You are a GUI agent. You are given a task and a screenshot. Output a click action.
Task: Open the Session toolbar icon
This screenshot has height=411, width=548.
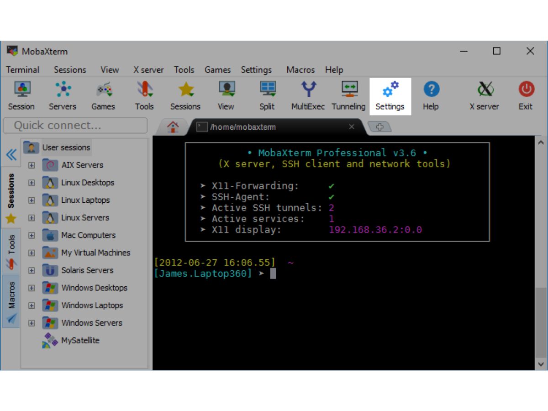21,95
